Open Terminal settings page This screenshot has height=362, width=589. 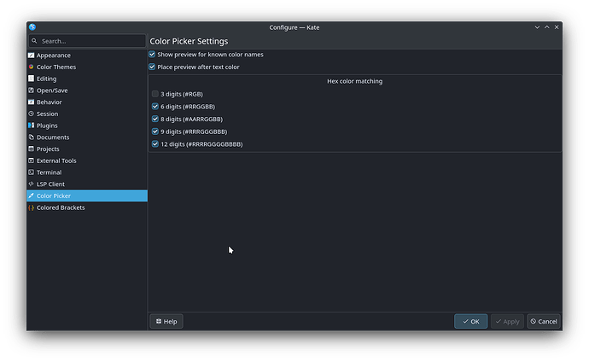87,172
